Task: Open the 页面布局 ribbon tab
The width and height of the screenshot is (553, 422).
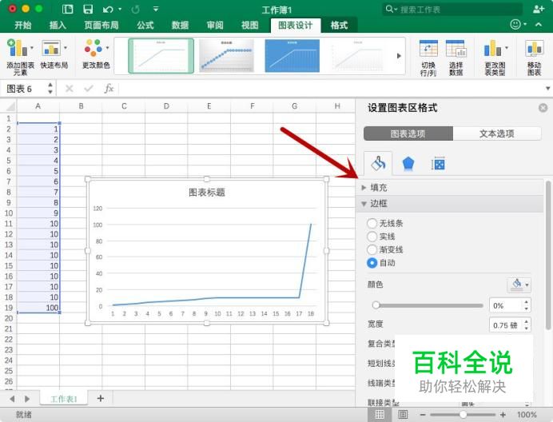Action: click(101, 25)
